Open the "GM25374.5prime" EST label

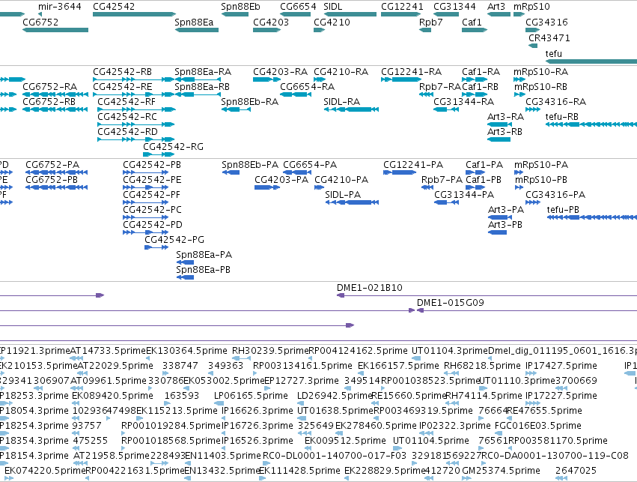(x=502, y=471)
